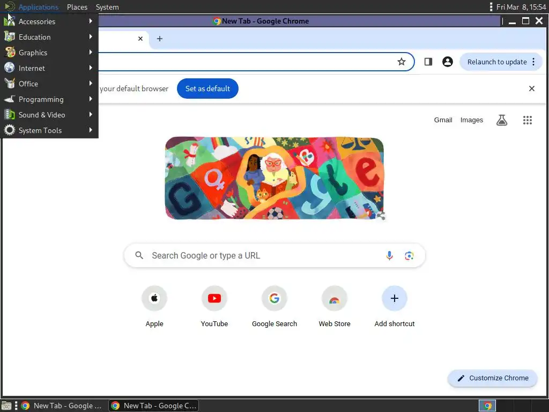Expand arrow next to Office

(91, 83)
